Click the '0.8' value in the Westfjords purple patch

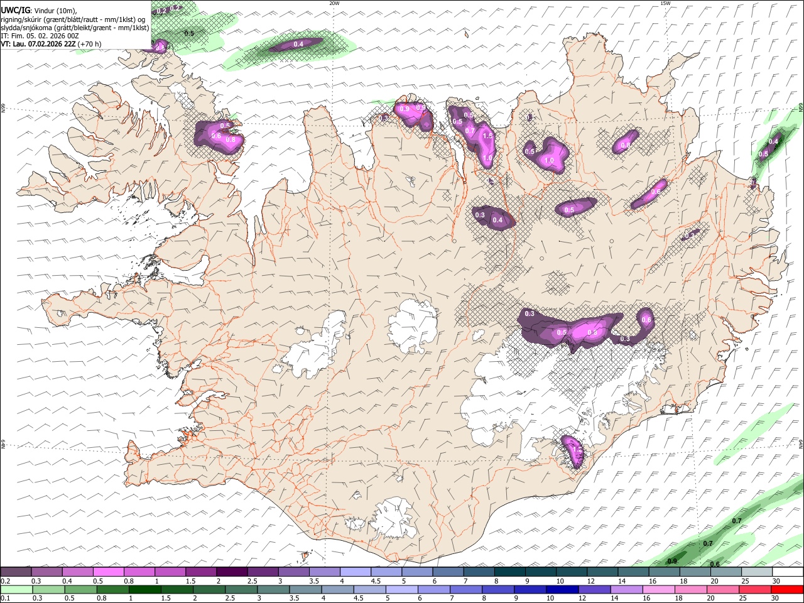point(231,140)
